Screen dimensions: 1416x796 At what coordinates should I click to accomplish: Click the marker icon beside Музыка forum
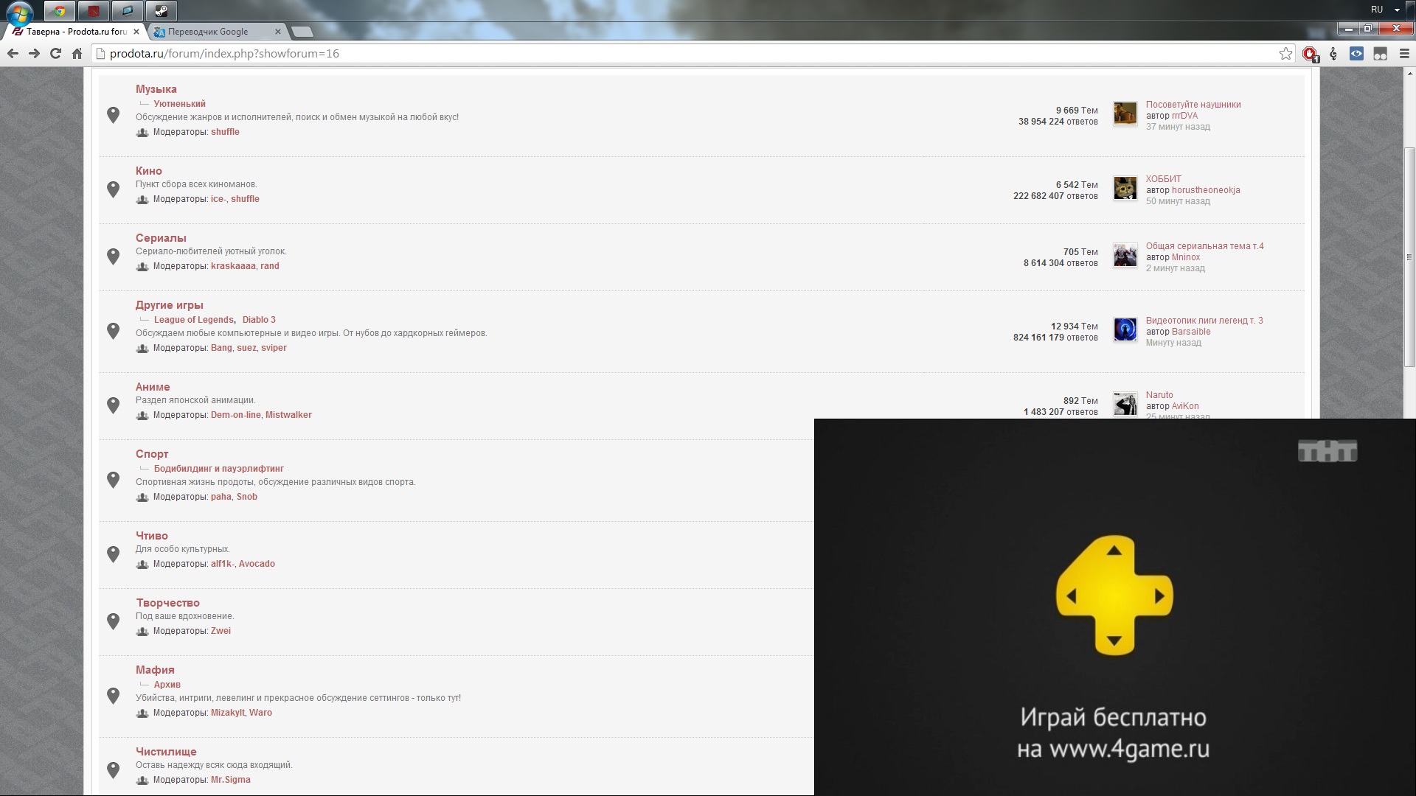[113, 115]
